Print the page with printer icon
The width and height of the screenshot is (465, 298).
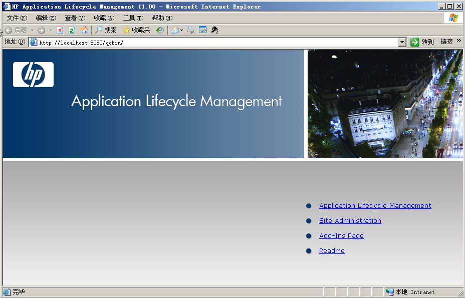tap(191, 30)
